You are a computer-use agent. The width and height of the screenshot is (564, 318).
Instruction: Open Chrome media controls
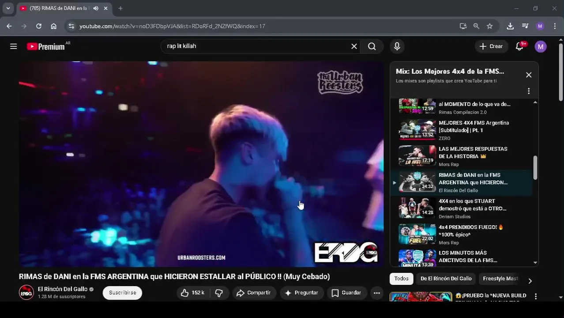point(525,26)
